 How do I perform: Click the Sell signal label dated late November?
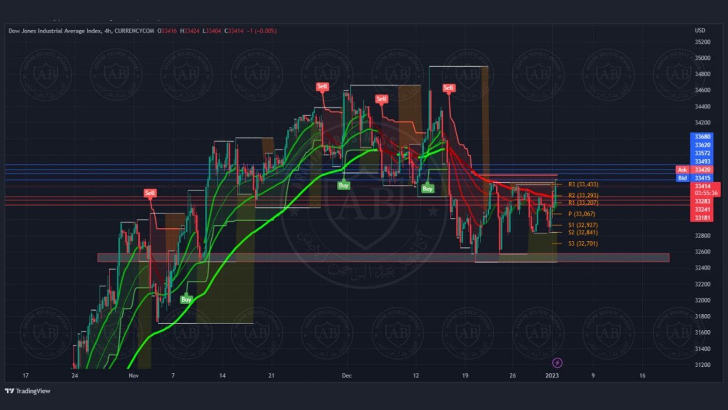tap(322, 86)
